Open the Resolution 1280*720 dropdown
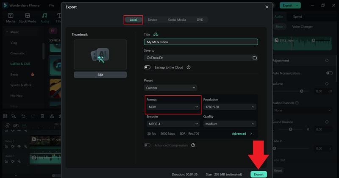Screen dimensions: 339x178 (x=230, y=107)
